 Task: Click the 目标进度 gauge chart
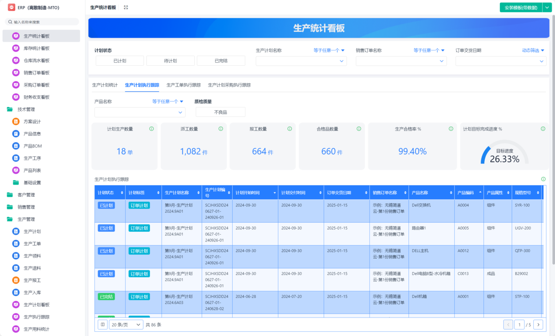[x=504, y=155]
